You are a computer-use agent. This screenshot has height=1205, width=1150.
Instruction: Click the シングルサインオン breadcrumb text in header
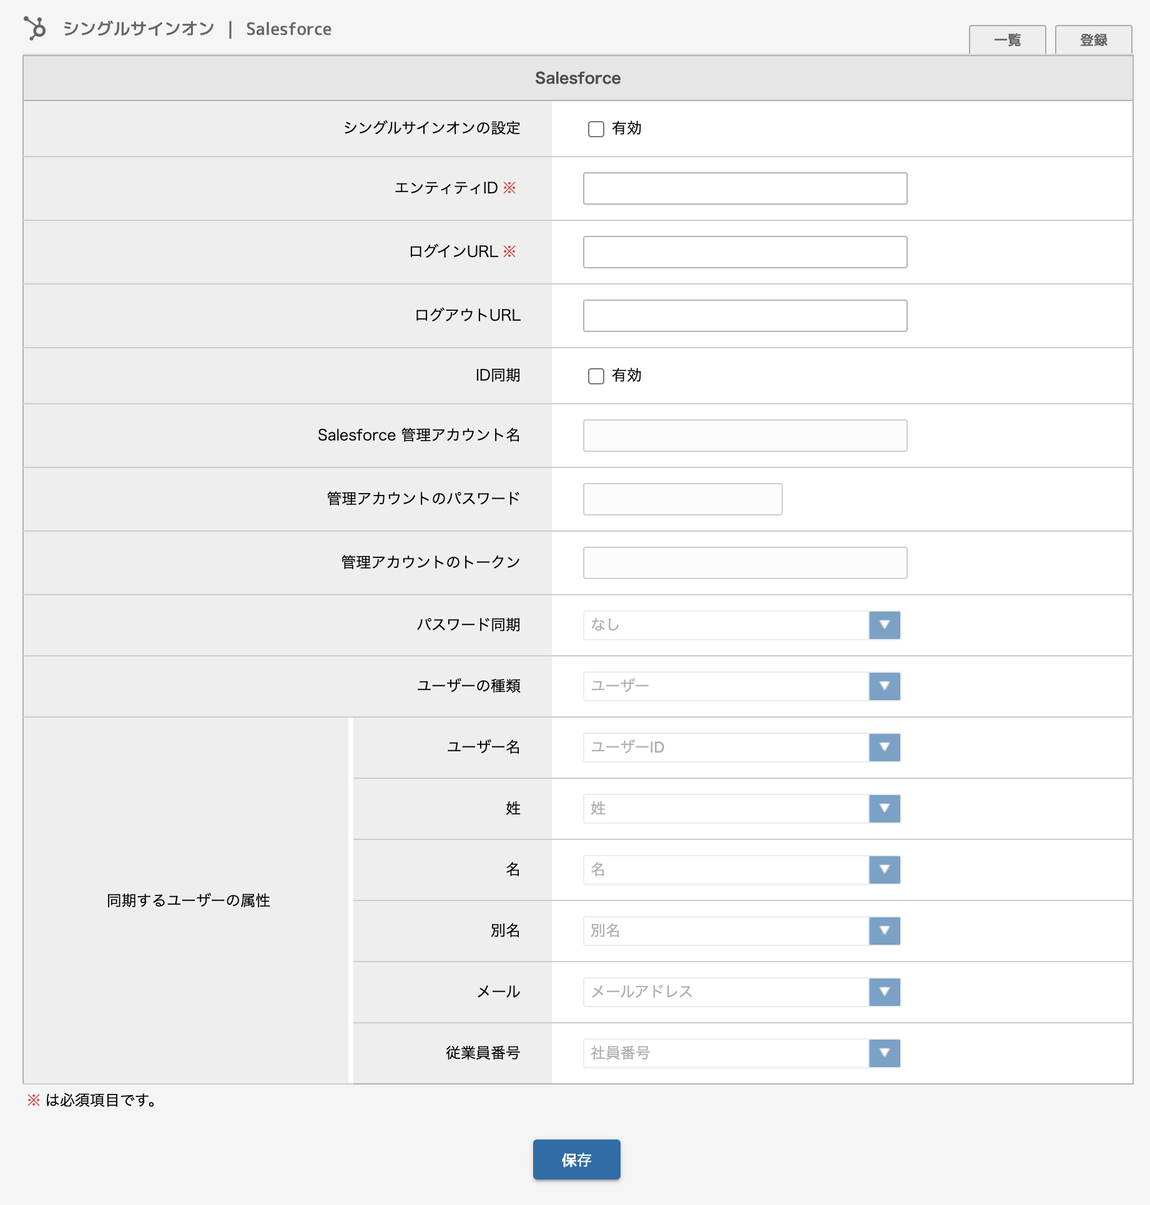[139, 29]
